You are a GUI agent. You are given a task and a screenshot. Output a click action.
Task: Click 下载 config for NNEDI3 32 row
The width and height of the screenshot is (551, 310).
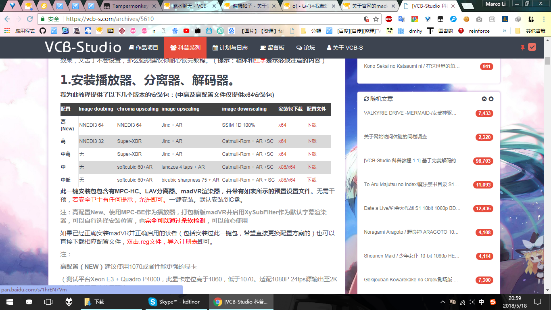tap(311, 141)
